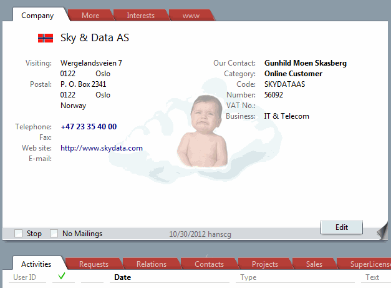
Task: Click the Norwegian flag icon
Action: pyautogui.click(x=46, y=38)
